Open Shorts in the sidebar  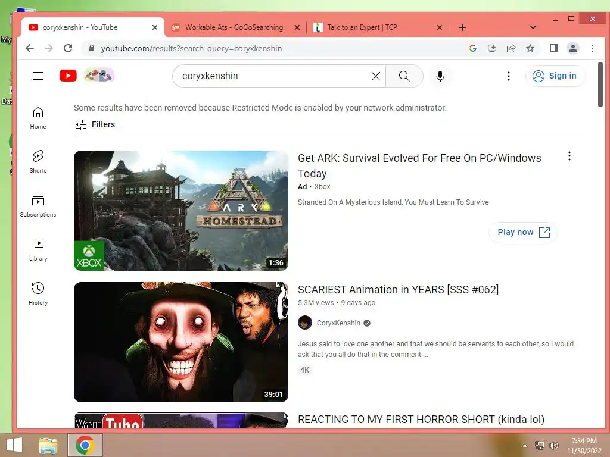coord(38,161)
